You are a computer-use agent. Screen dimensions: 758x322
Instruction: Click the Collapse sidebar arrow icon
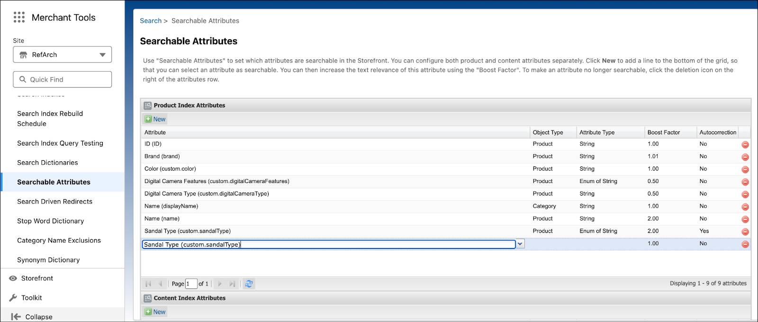click(x=16, y=317)
